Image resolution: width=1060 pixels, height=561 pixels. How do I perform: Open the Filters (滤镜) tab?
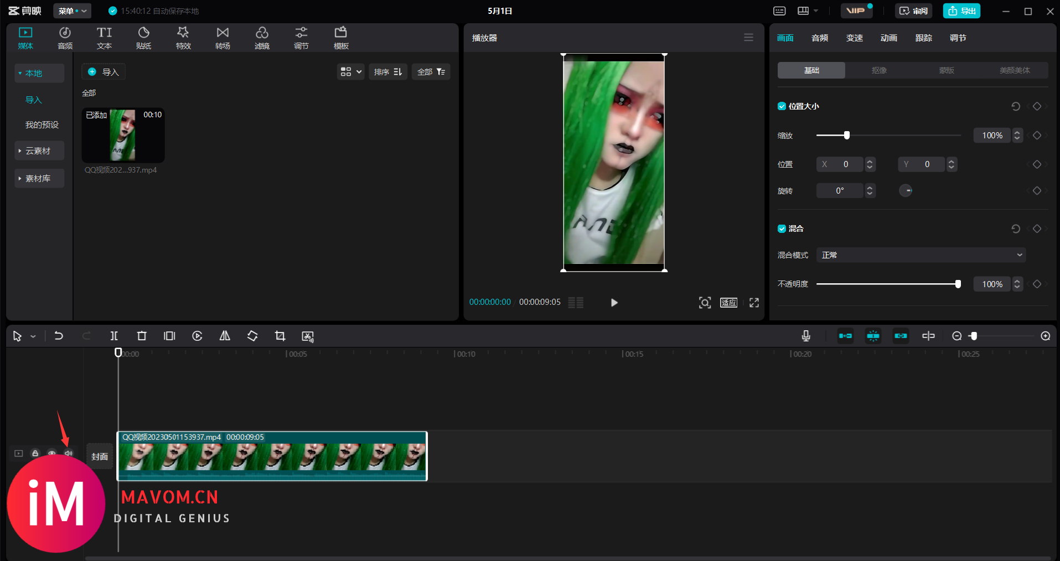(262, 38)
